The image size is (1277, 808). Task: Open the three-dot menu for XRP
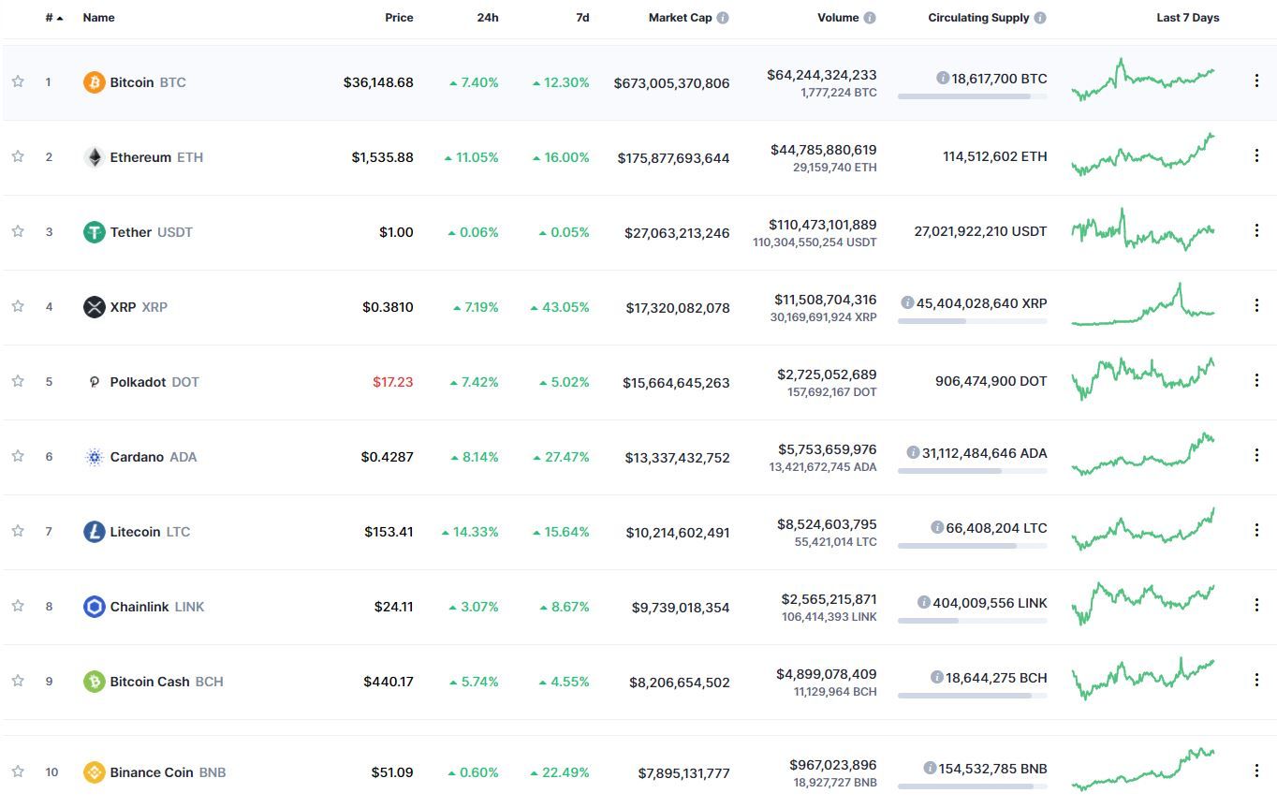tap(1256, 305)
